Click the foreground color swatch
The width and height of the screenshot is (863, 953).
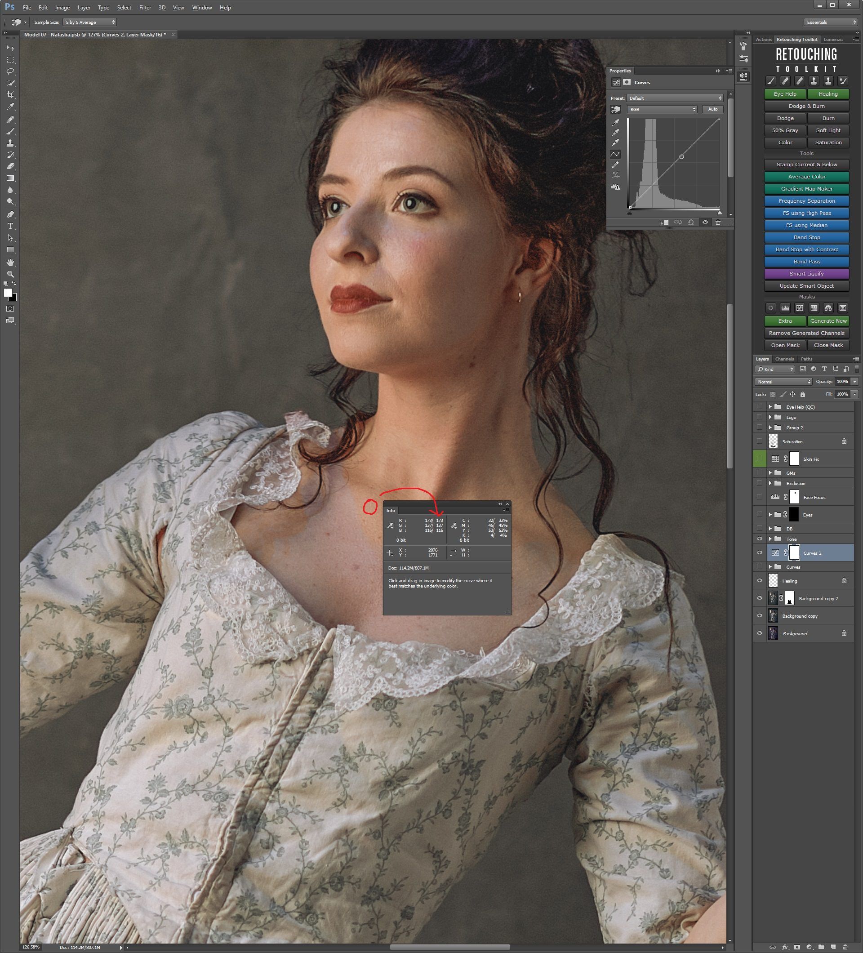coord(8,293)
